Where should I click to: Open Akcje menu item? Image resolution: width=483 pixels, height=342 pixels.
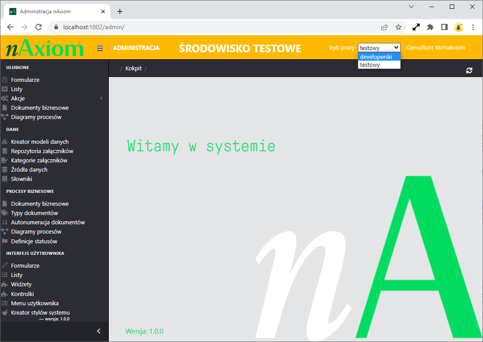tap(18, 98)
